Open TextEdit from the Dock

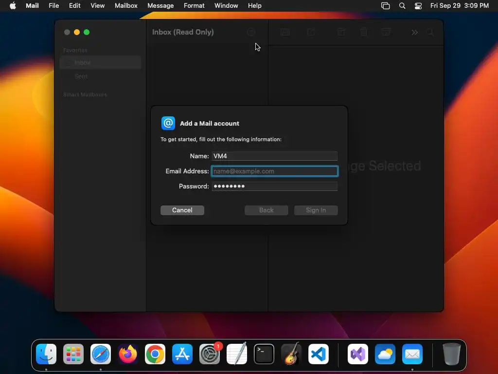237,354
